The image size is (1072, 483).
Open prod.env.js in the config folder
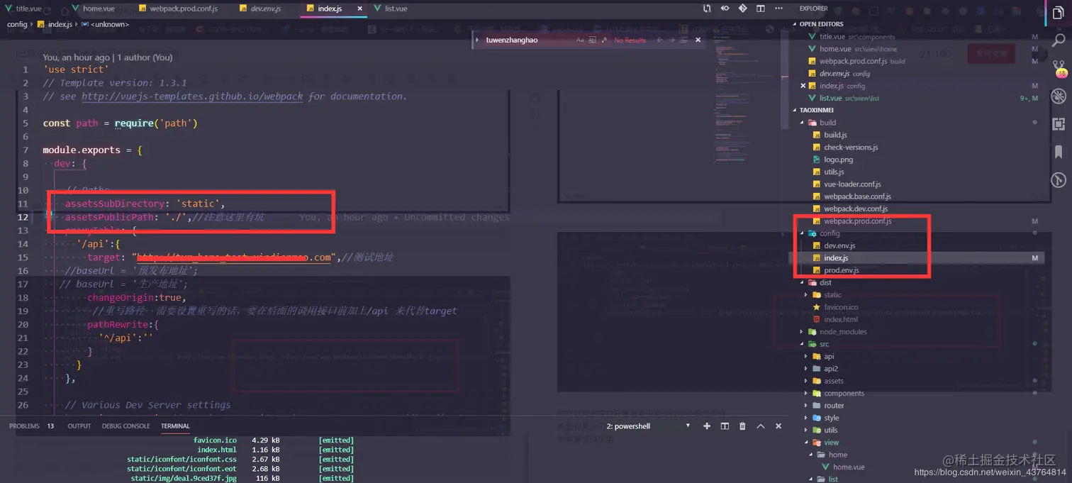click(x=841, y=270)
